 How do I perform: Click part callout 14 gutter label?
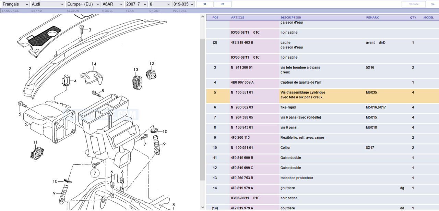tap(94, 64)
